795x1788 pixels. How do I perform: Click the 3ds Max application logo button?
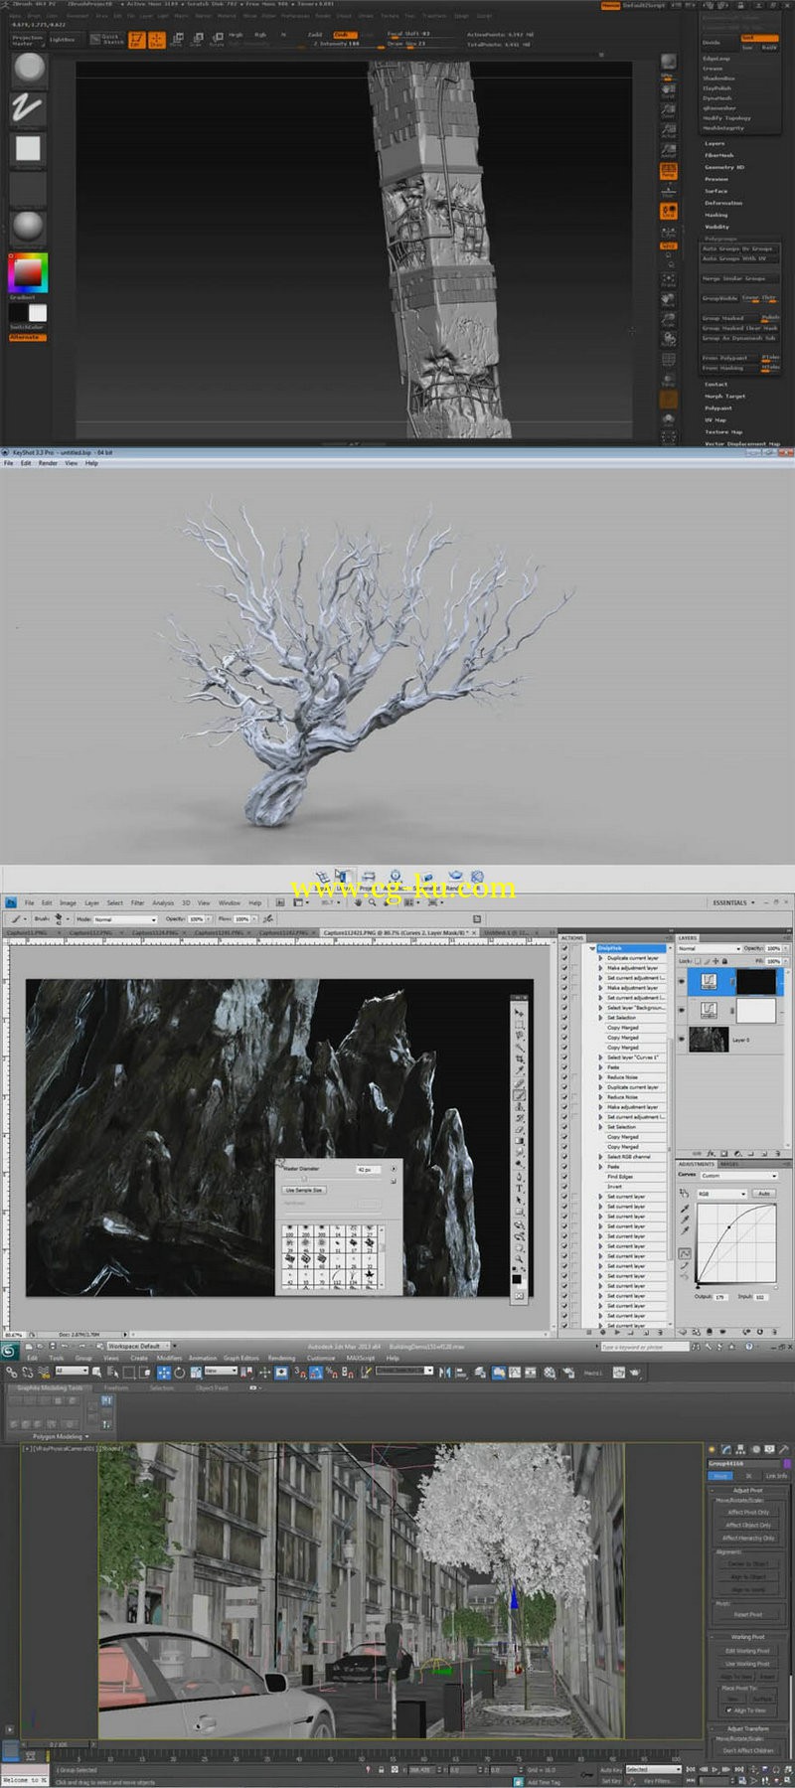point(9,1351)
